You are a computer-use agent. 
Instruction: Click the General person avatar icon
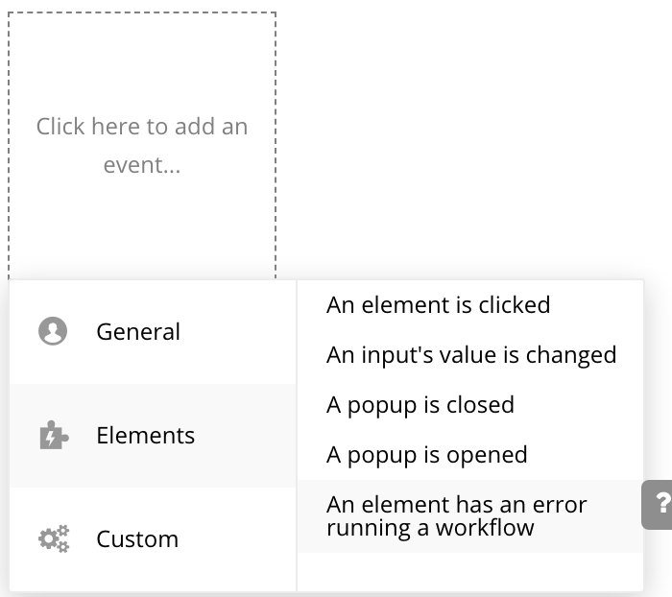tap(53, 331)
